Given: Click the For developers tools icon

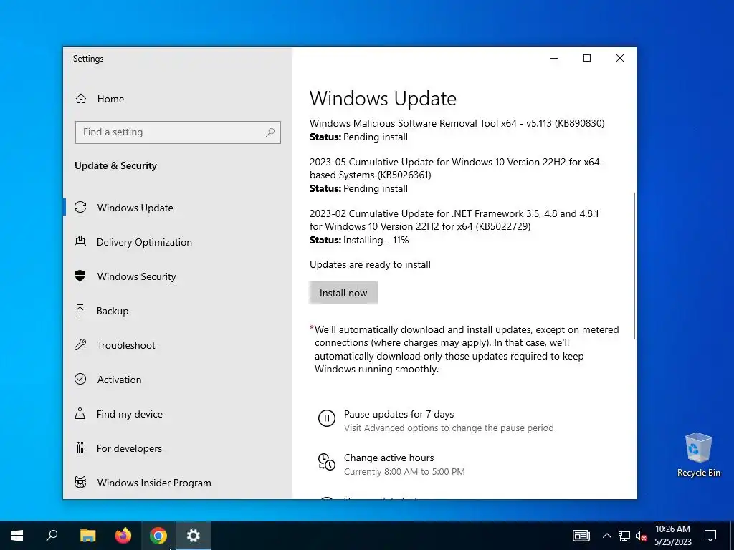Looking at the screenshot, I should coord(80,448).
